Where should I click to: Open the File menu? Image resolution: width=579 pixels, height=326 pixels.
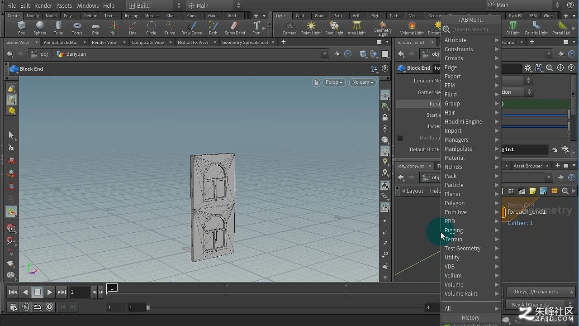tap(12, 5)
